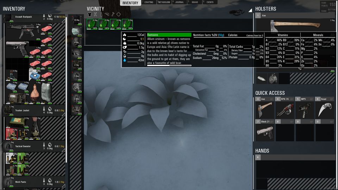Select the leather water flask in backpack
The height and width of the screenshot is (190, 338).
pos(35,93)
